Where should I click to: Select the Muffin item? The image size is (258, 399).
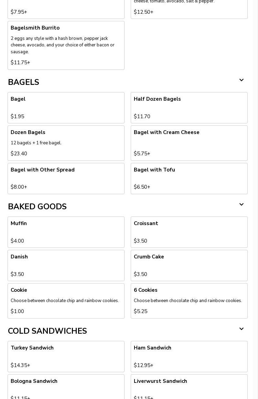(x=66, y=232)
